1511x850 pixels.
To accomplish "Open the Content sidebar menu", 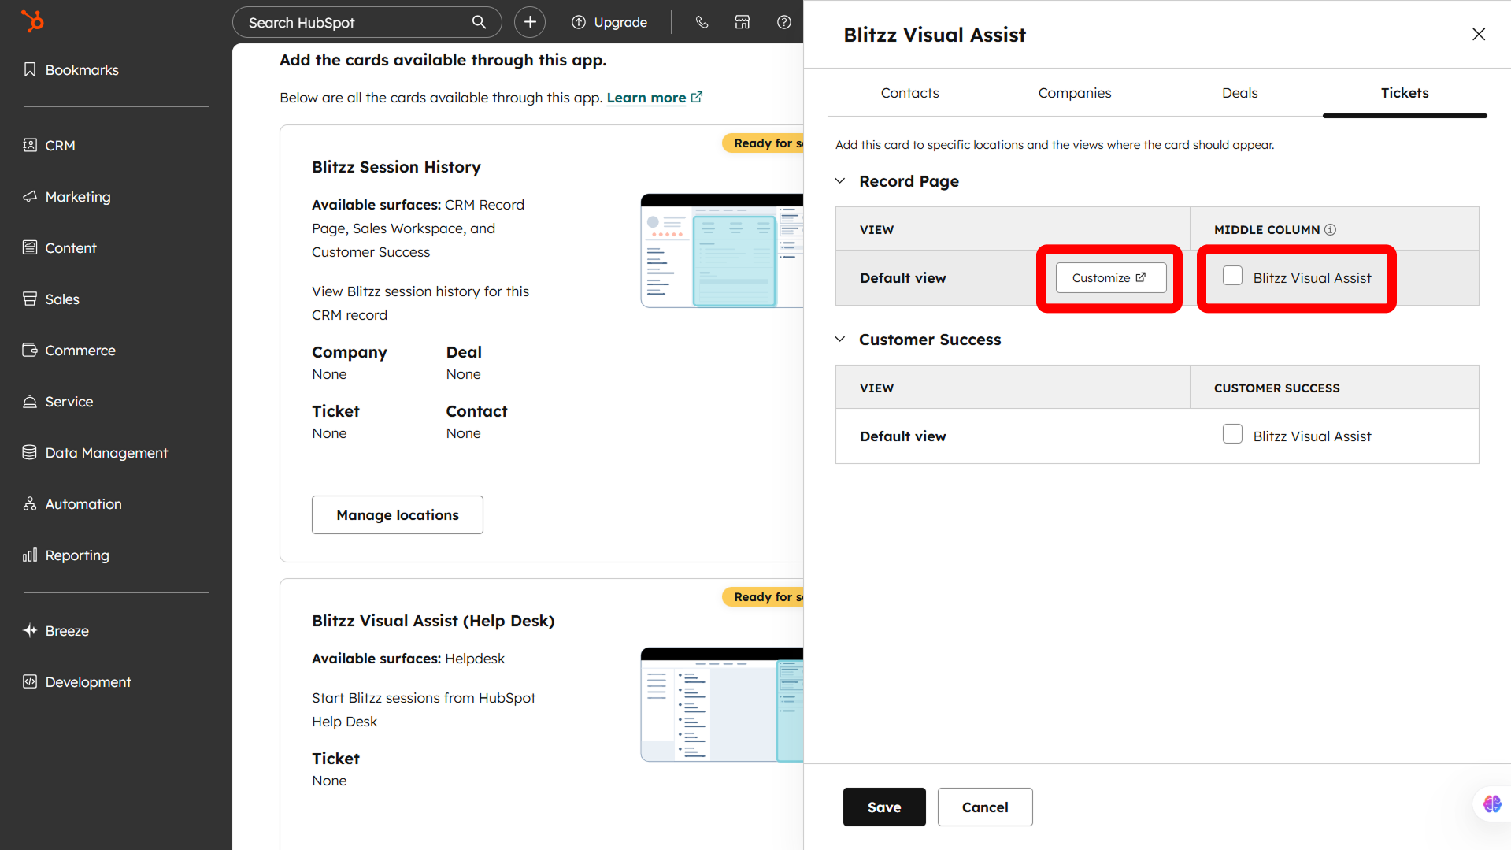I will pos(60,248).
